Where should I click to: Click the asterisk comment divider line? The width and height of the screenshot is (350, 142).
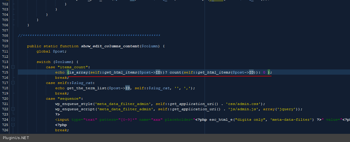[x=89, y=36]
